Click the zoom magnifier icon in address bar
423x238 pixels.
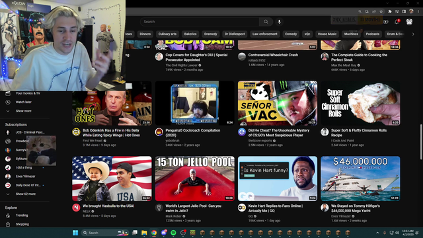click(360, 12)
